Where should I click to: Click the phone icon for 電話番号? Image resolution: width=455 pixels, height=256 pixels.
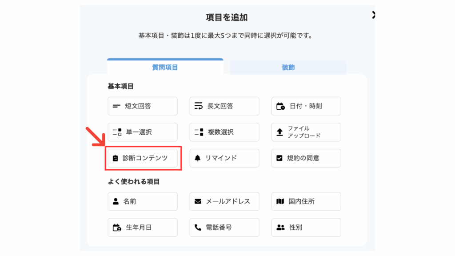point(198,227)
